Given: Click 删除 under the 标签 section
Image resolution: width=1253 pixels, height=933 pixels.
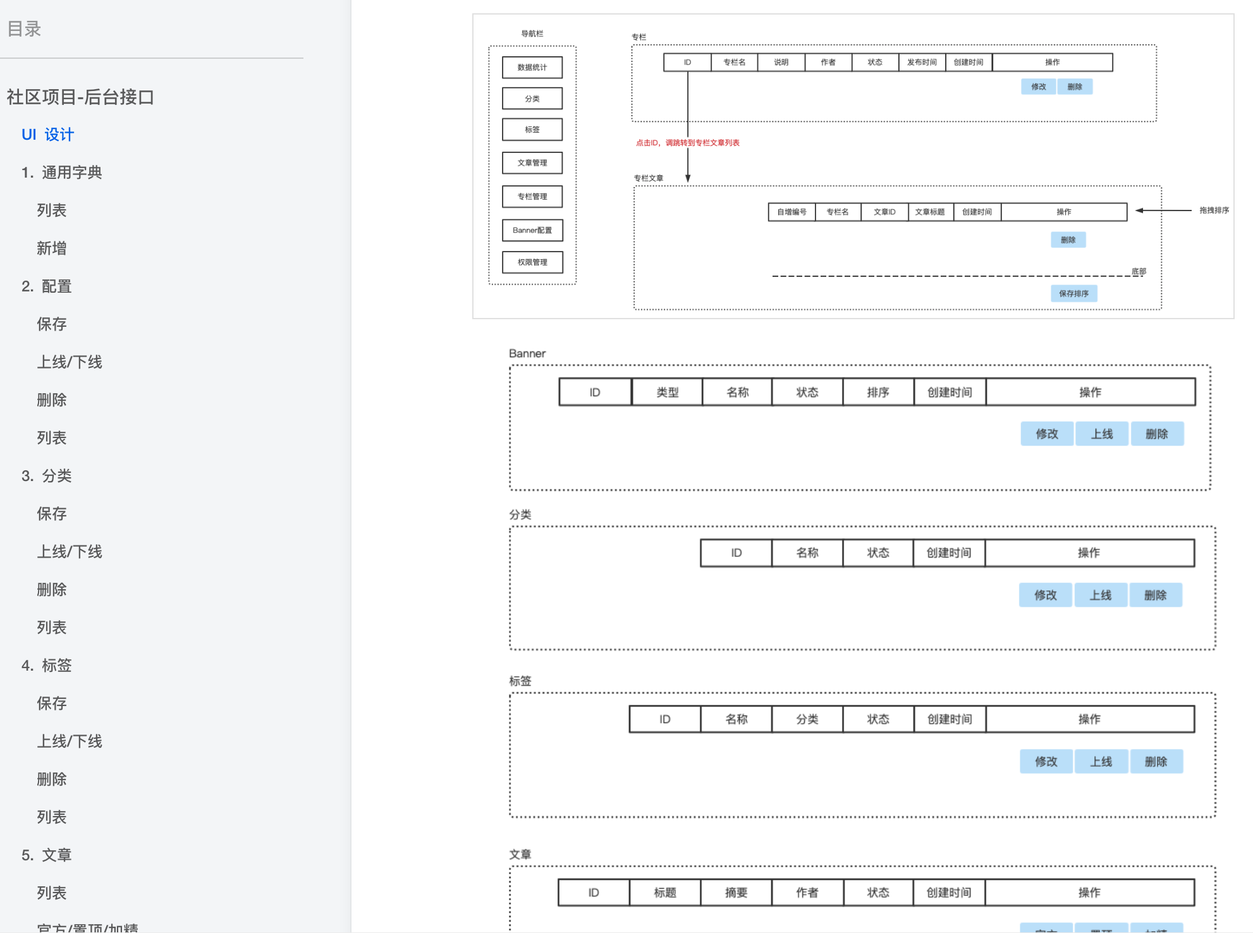Looking at the screenshot, I should pyautogui.click(x=51, y=779).
